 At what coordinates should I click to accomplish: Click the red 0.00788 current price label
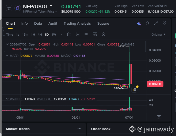tap(155, 84)
